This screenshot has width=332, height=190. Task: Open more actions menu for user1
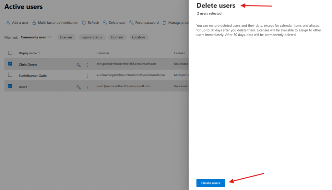pos(87,87)
